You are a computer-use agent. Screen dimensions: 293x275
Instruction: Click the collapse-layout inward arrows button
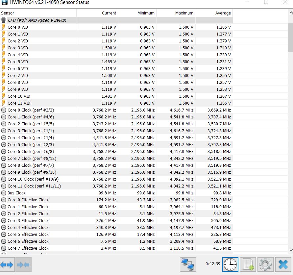click(23, 264)
